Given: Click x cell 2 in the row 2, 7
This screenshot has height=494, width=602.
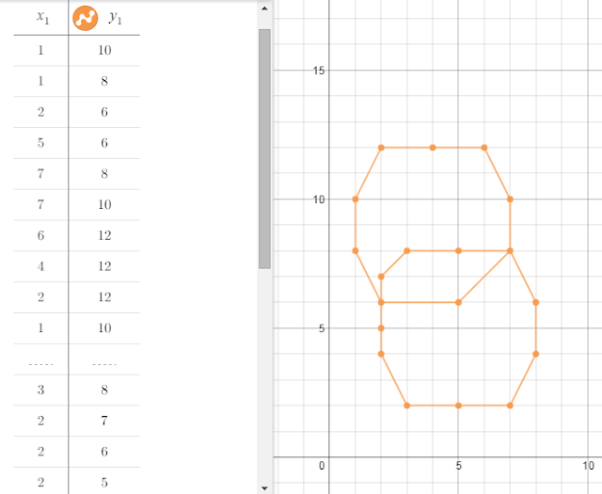Looking at the screenshot, I should (x=41, y=421).
